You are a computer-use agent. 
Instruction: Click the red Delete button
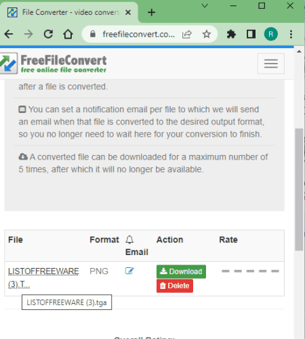point(175,286)
